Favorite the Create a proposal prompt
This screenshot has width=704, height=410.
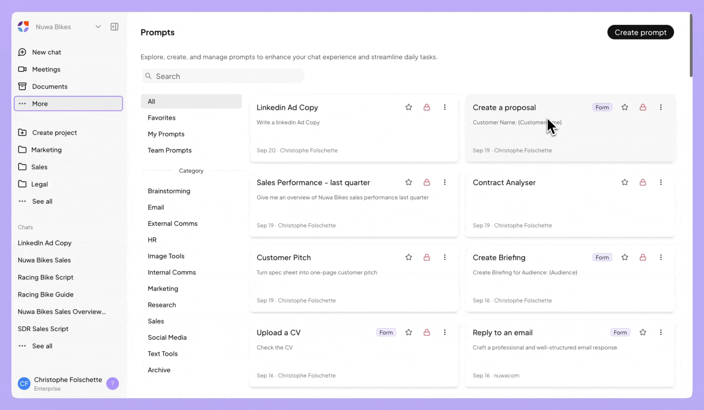pyautogui.click(x=625, y=107)
